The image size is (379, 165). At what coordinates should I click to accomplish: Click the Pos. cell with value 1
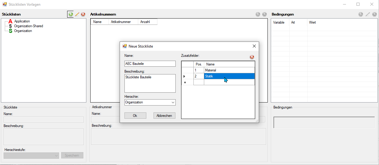(x=199, y=70)
